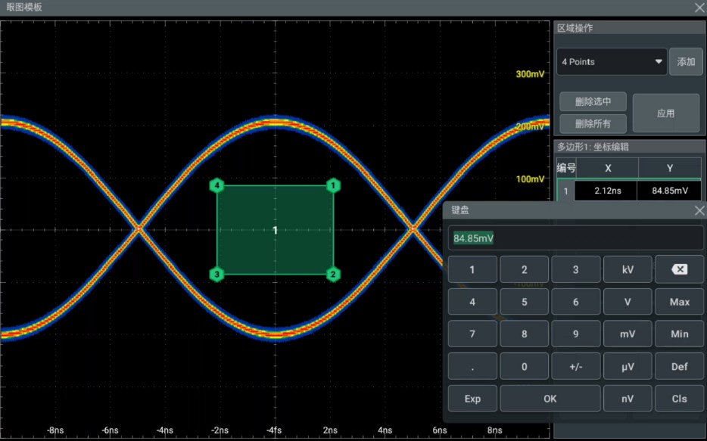
Task: Tap digit 6 on the keypad
Action: [x=576, y=302]
